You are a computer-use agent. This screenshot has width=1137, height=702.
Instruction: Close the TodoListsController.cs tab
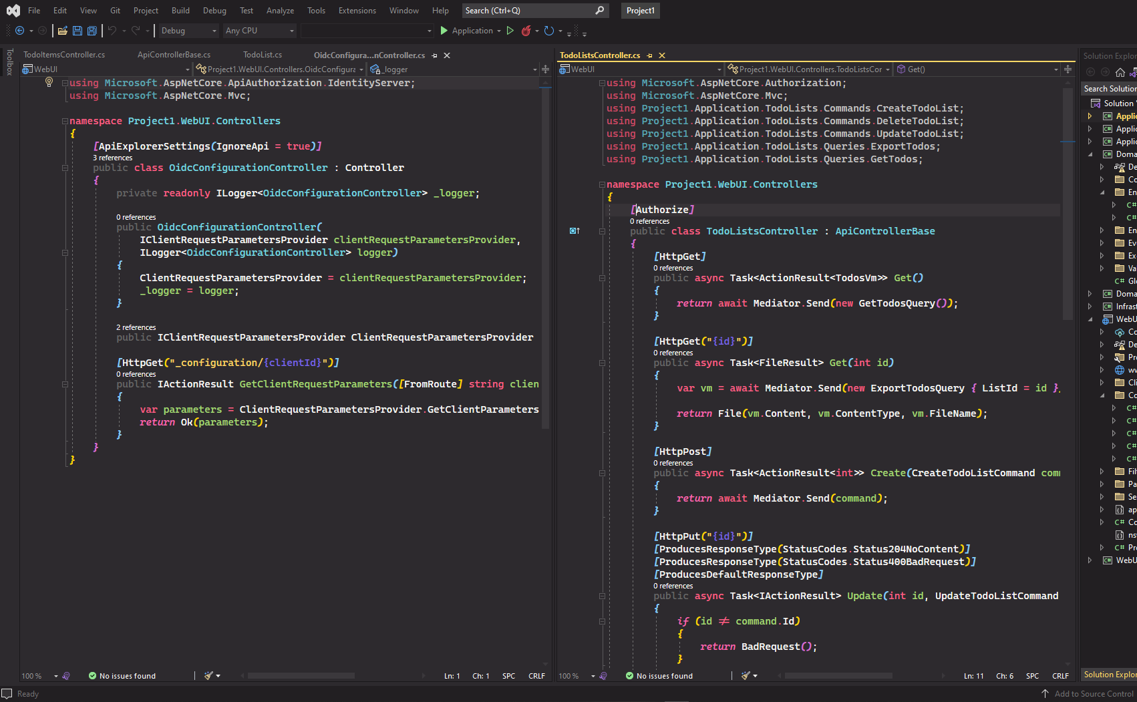click(x=662, y=55)
